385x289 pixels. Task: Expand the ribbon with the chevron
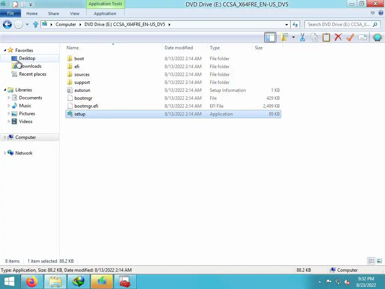[x=373, y=13]
